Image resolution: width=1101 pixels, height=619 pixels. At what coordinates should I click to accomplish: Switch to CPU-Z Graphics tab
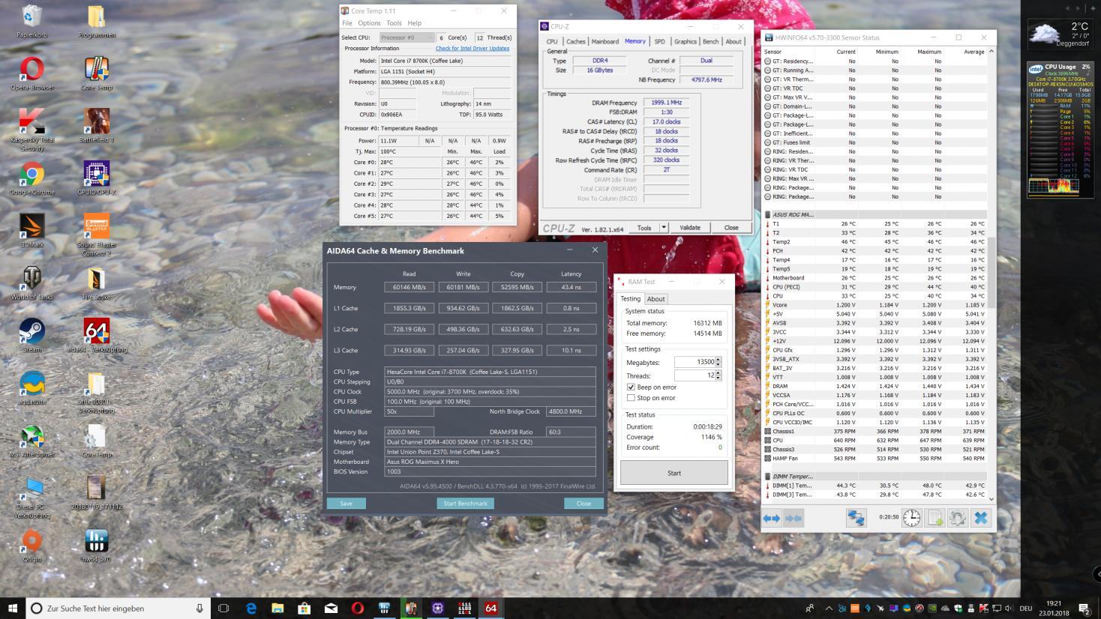[685, 42]
